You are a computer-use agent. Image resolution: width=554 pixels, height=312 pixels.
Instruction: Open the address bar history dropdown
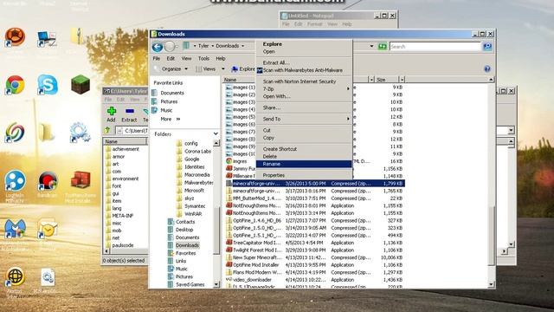click(x=371, y=46)
